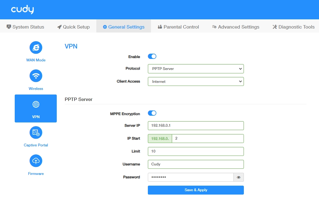Open the Protocol dropdown
The image size is (319, 201).
click(x=196, y=69)
